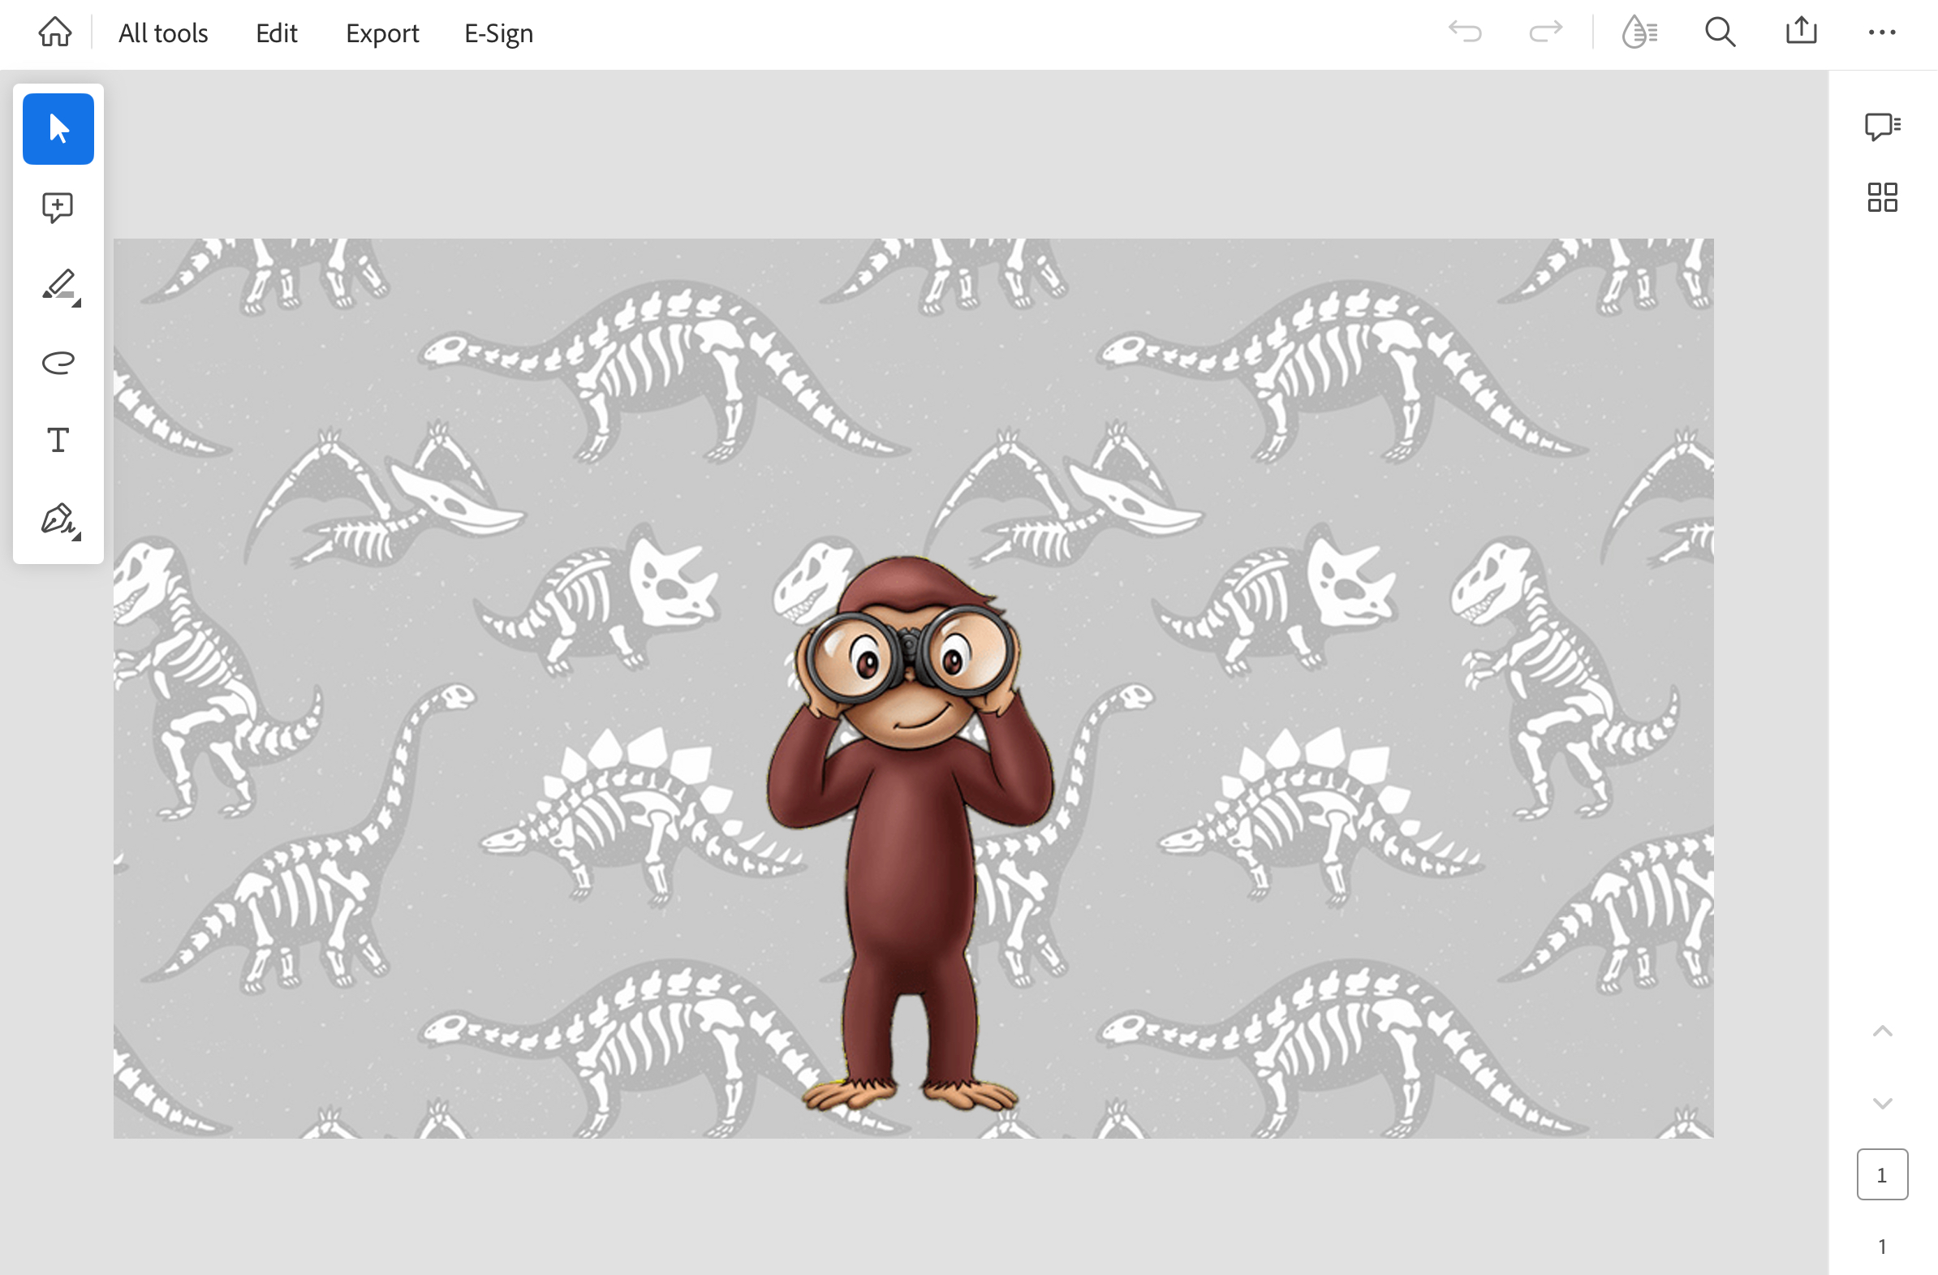
Task: Select the arrow selection tool
Action: pyautogui.click(x=58, y=130)
